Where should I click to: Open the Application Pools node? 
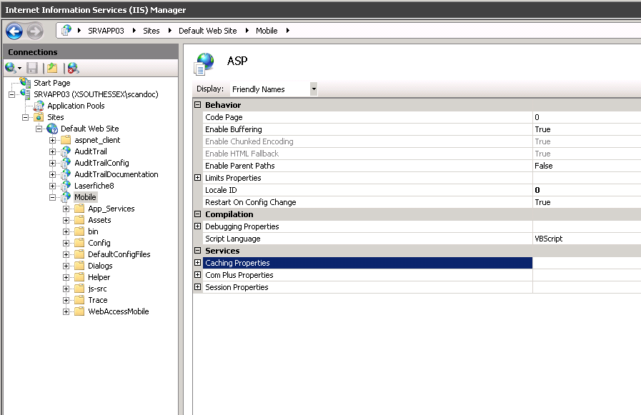click(76, 106)
